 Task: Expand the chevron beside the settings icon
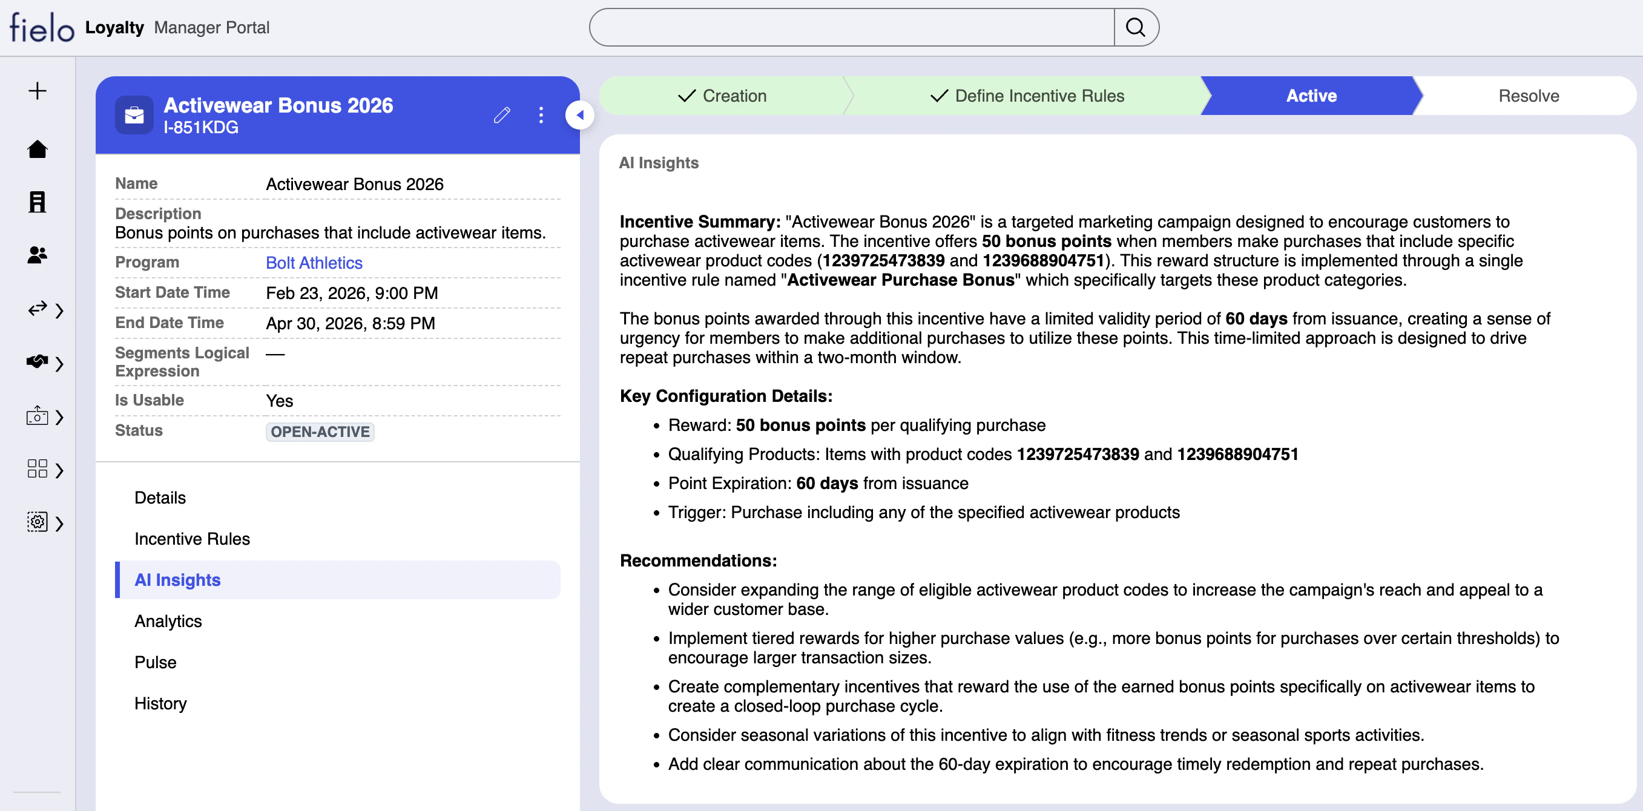coord(61,524)
